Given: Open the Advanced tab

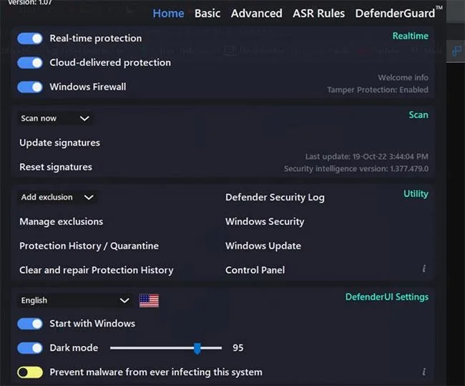Looking at the screenshot, I should [257, 14].
